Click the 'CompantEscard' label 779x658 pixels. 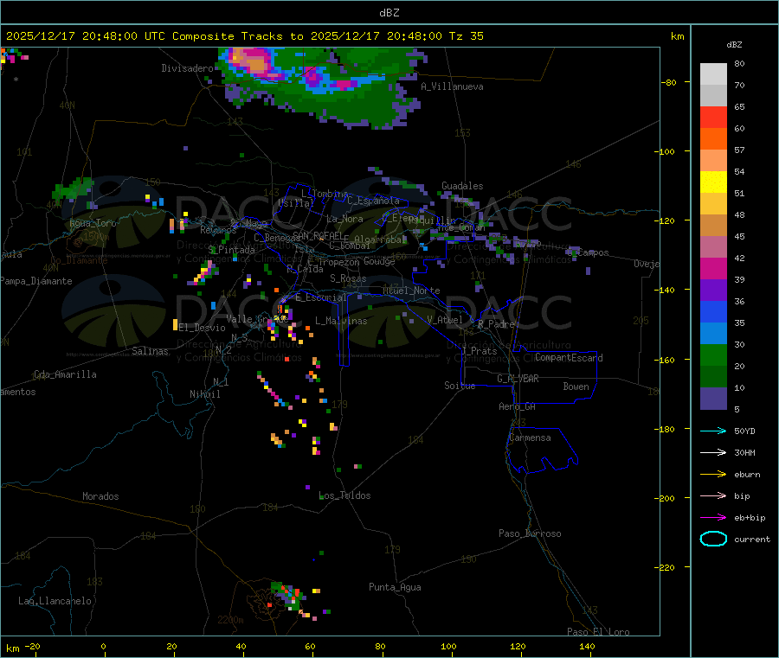pos(569,357)
